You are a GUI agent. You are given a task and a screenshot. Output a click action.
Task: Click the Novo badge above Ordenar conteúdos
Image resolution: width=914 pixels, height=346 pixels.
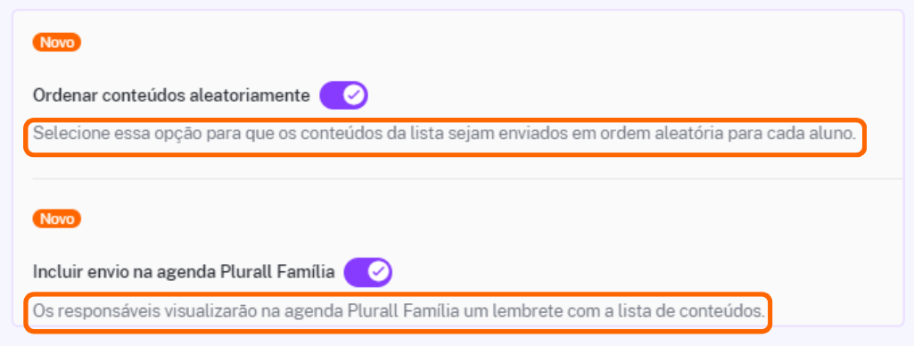56,43
